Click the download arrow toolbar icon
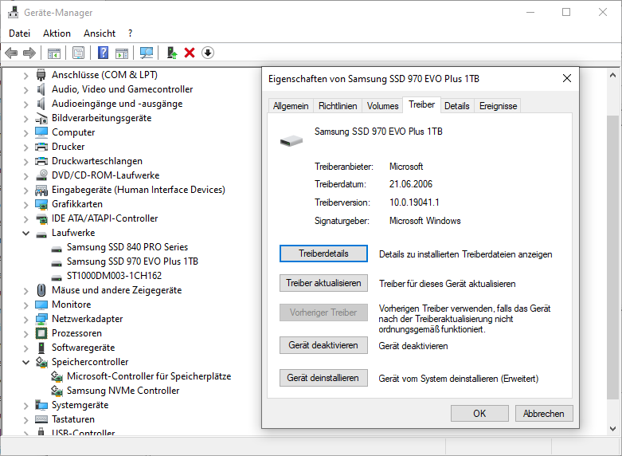 click(x=208, y=53)
